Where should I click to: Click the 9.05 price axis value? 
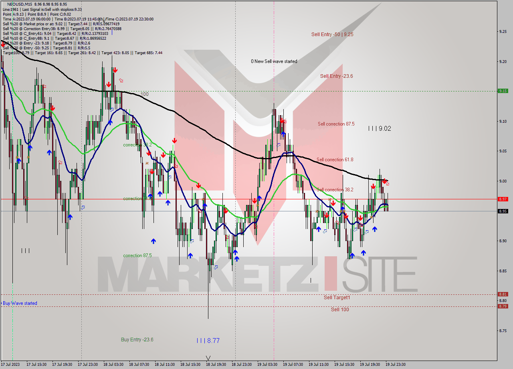(x=504, y=151)
